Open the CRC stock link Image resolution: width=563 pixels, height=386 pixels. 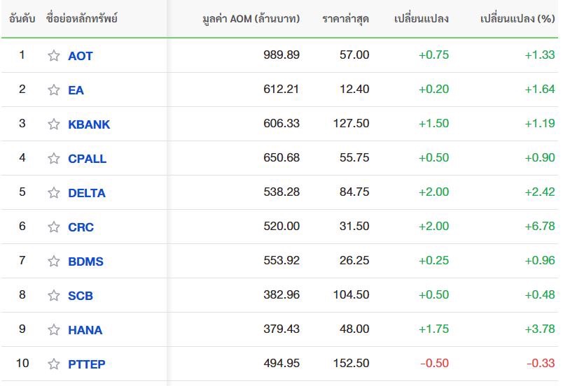[81, 227]
